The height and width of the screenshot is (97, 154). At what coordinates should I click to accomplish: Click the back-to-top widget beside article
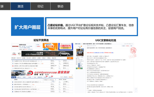point(136,90)
